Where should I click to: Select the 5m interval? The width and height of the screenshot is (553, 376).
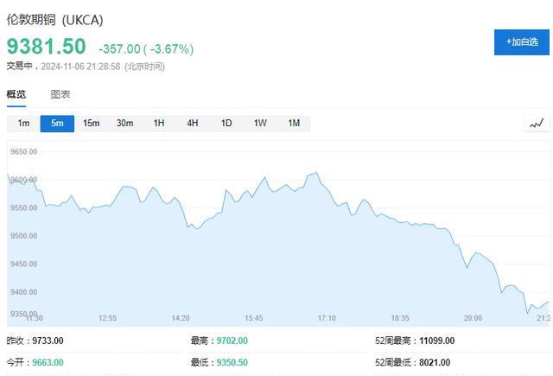click(x=57, y=124)
